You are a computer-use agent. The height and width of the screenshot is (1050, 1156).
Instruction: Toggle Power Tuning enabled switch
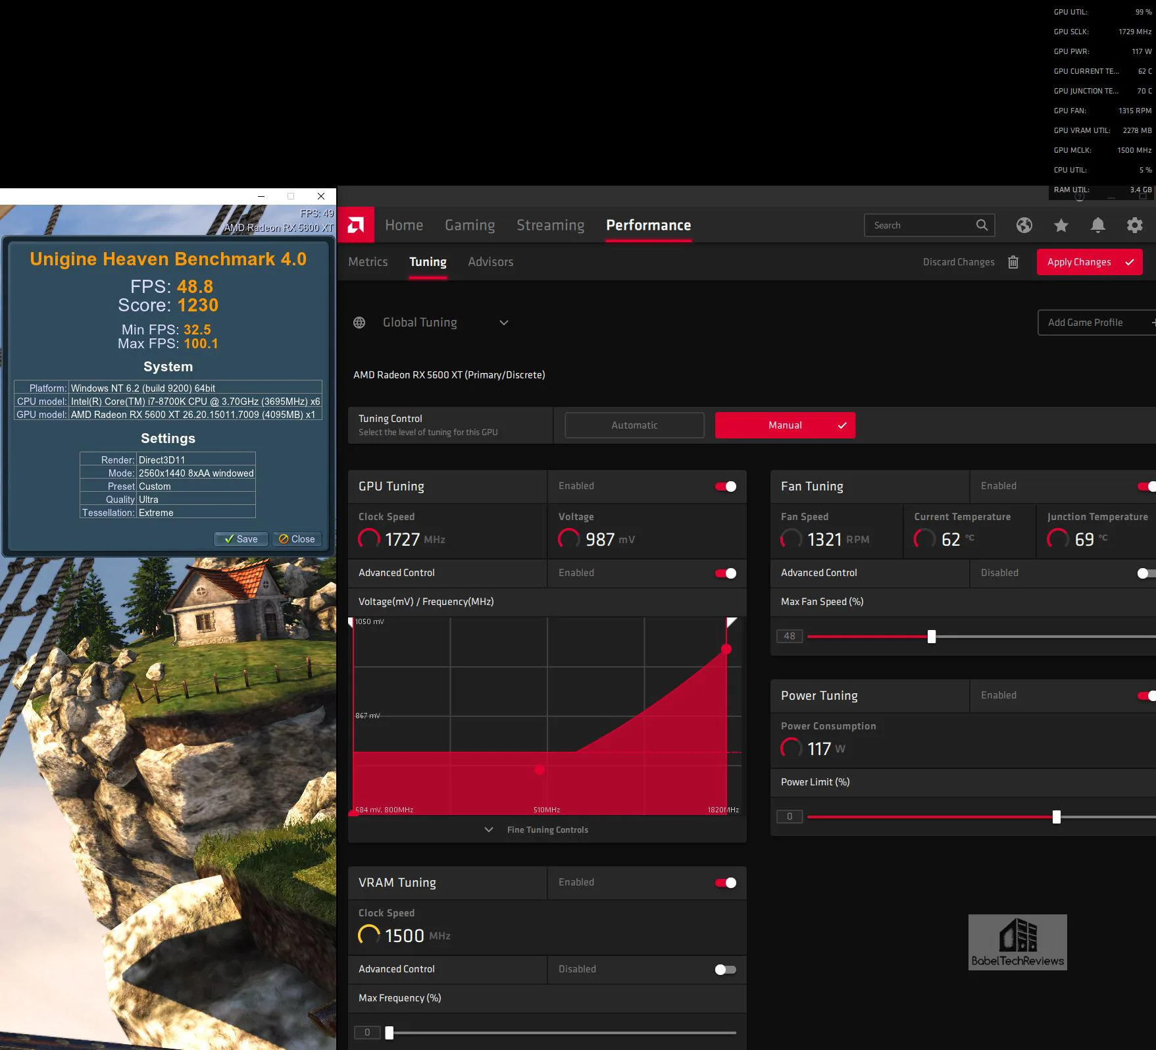[1147, 696]
